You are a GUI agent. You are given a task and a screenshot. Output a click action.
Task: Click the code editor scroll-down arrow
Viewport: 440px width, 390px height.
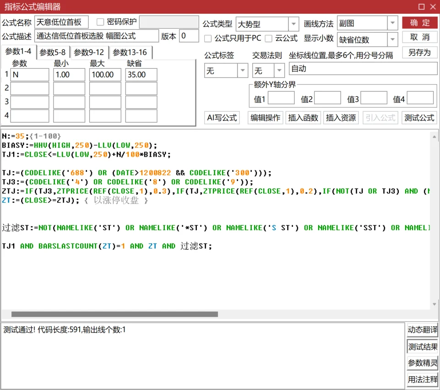point(435,304)
